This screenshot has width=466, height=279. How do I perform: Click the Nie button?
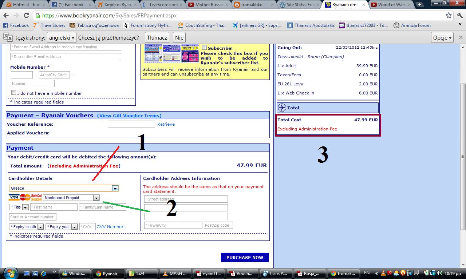pyautogui.click(x=179, y=37)
